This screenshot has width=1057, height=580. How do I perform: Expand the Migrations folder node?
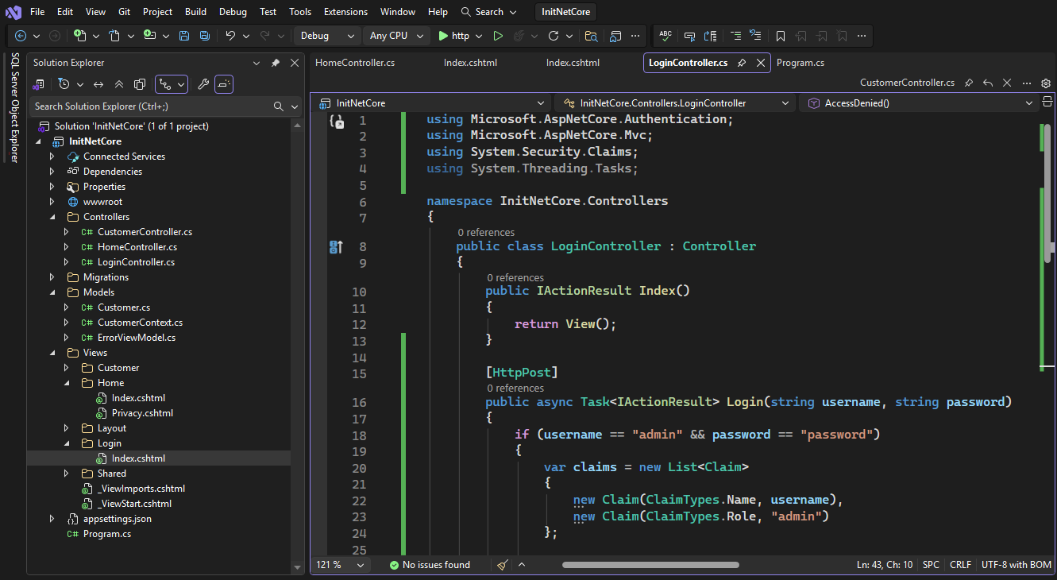pyautogui.click(x=52, y=277)
